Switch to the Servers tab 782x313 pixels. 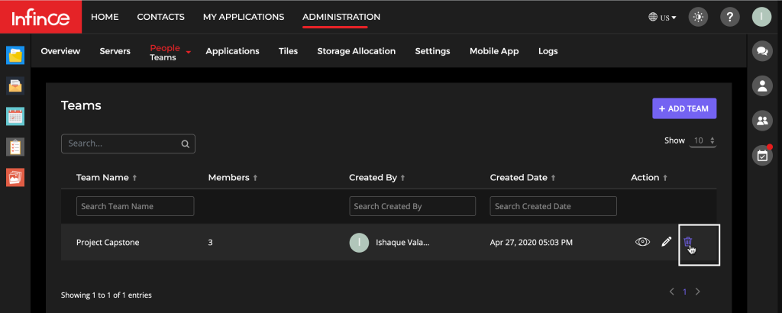[x=115, y=51]
